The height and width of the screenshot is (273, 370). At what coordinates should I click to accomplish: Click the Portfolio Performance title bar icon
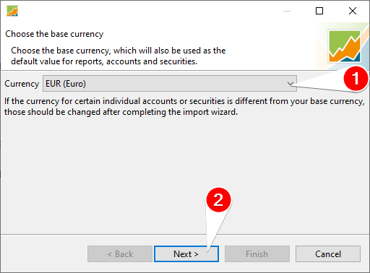[x=12, y=11]
